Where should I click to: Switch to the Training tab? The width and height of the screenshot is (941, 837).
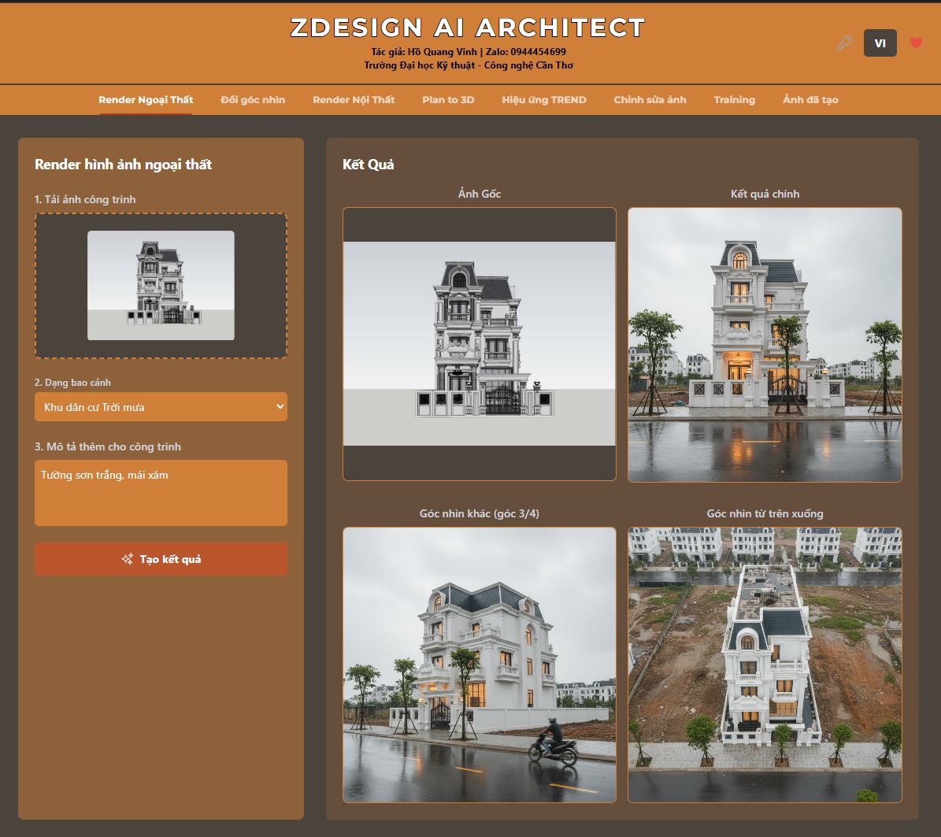pyautogui.click(x=734, y=100)
